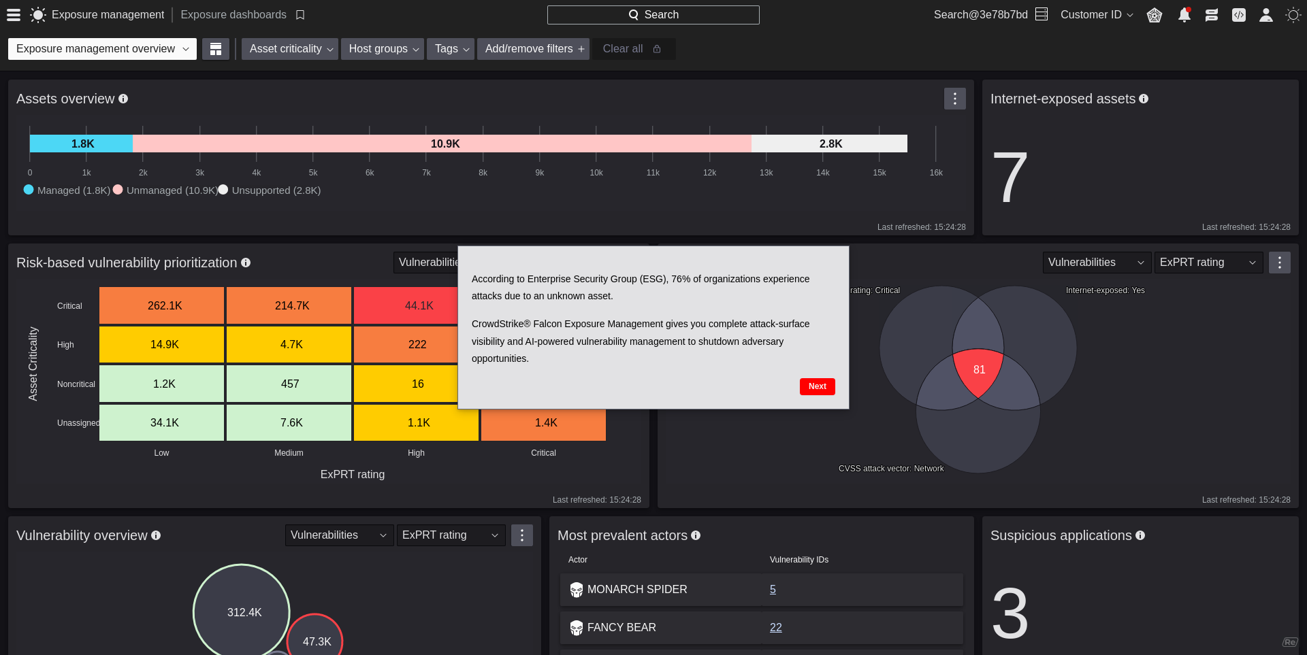
Task: Open the messages chat icon
Action: [1211, 14]
